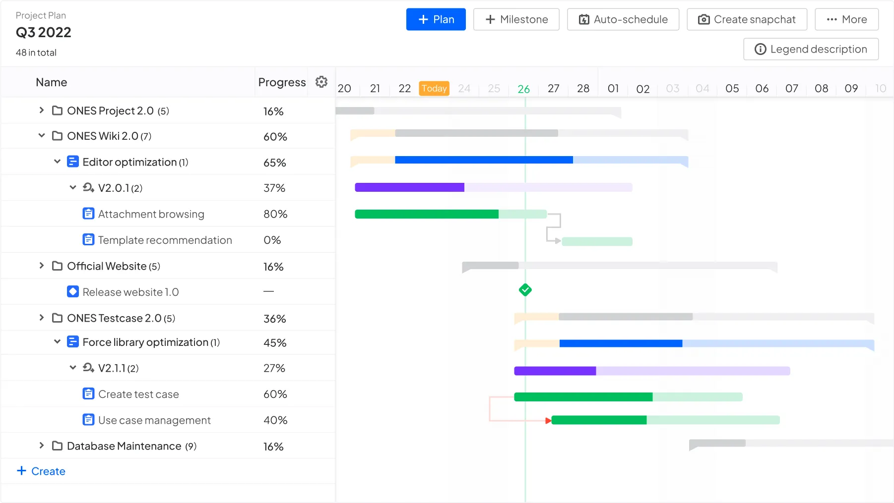
Task: Click the green milestone diamond marker
Action: pos(525,290)
